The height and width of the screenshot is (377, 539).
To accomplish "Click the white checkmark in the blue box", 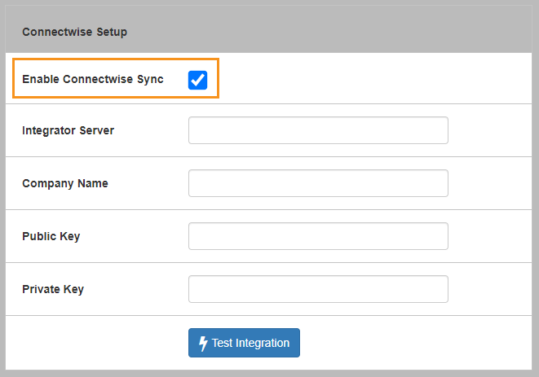I will (x=197, y=80).
